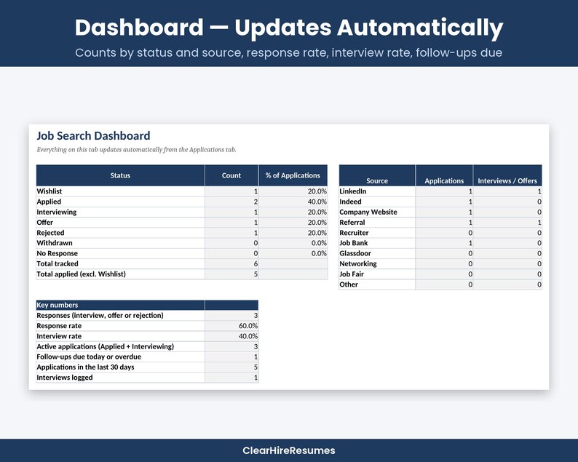Click the Recruiter source row label
This screenshot has height=462, width=578.
(354, 233)
